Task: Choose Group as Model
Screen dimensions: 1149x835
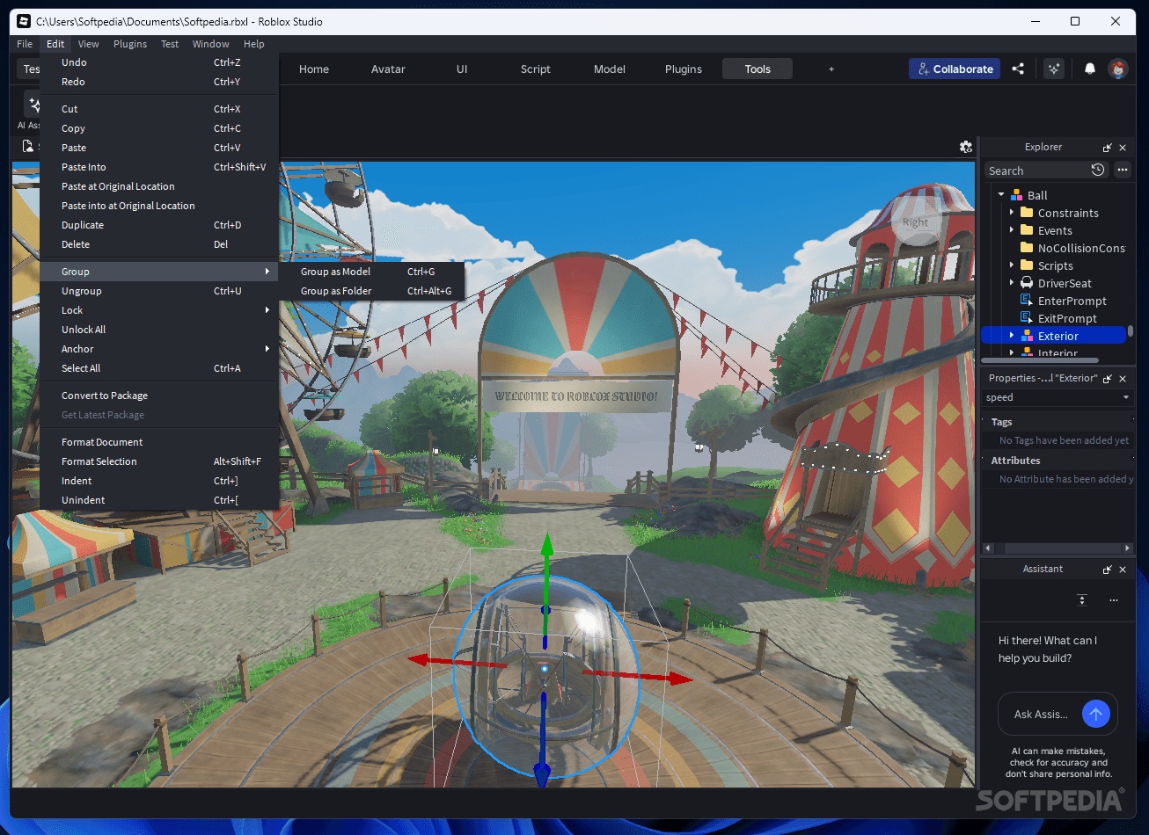Action: click(x=371, y=272)
